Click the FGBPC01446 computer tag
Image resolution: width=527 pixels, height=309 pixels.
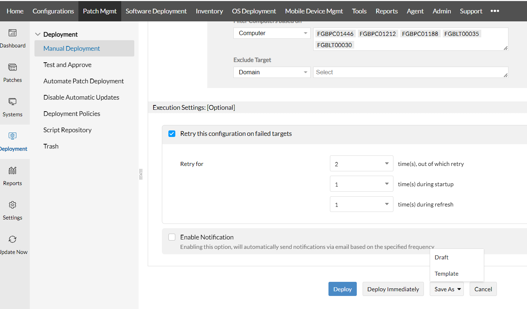[335, 34]
